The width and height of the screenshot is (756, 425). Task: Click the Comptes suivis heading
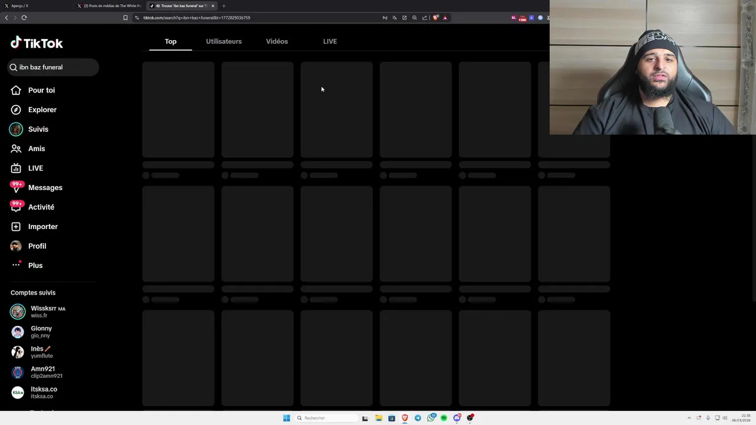[33, 293]
